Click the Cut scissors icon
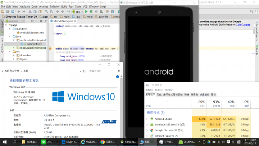This screenshot has height=146, width=259. click(30, 12)
